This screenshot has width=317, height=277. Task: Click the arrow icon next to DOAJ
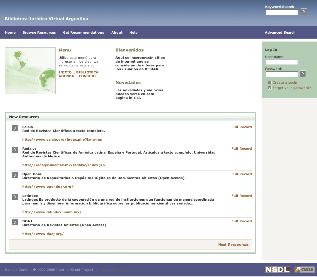(x=15, y=222)
